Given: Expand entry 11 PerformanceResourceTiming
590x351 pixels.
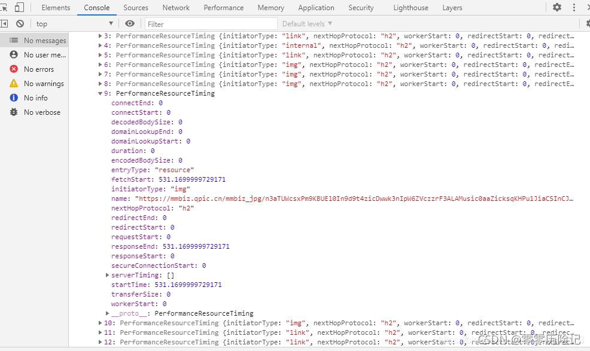Looking at the screenshot, I should pyautogui.click(x=100, y=332).
